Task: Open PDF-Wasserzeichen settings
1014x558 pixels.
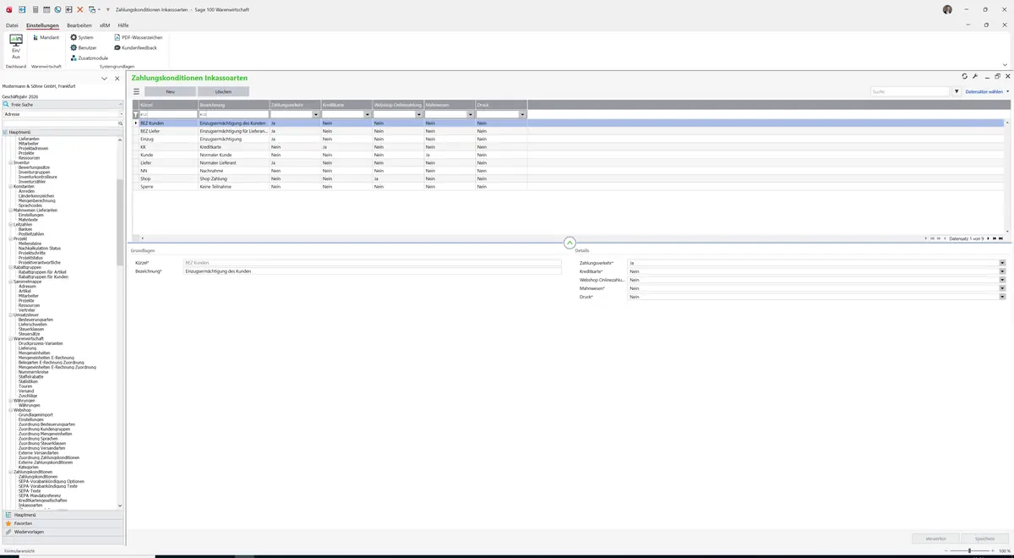Action: pos(139,37)
